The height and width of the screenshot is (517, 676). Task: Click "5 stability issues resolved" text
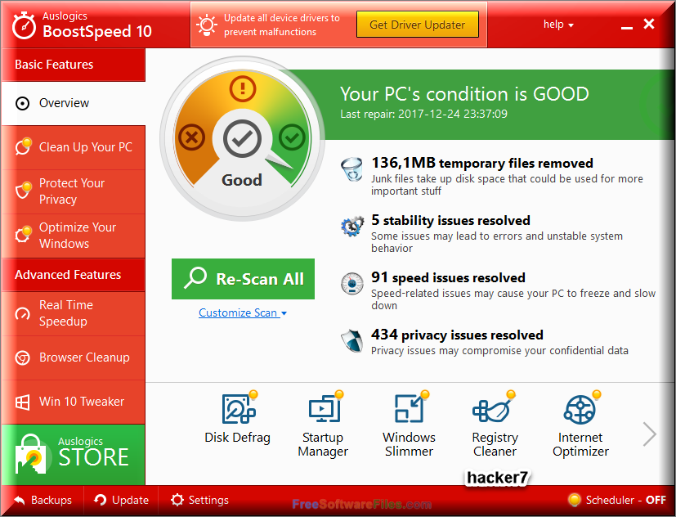point(451,221)
